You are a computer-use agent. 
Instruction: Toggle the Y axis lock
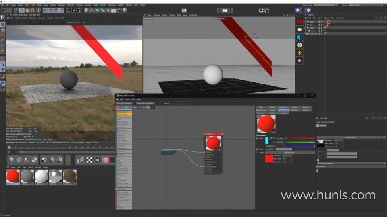click(x=50, y=10)
